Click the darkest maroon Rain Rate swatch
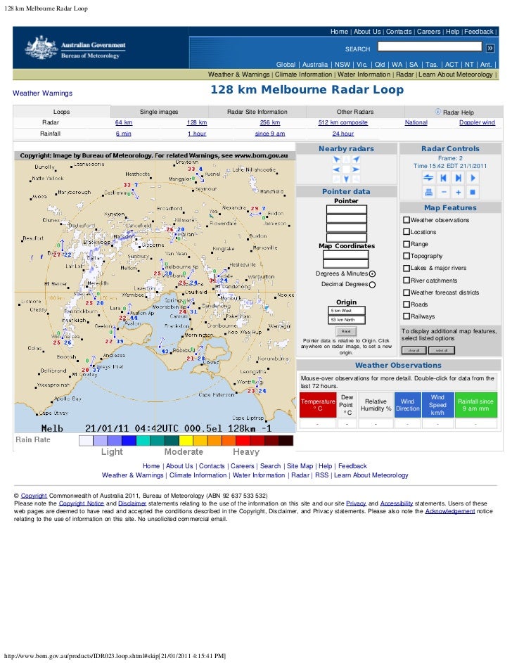 click(286, 441)
